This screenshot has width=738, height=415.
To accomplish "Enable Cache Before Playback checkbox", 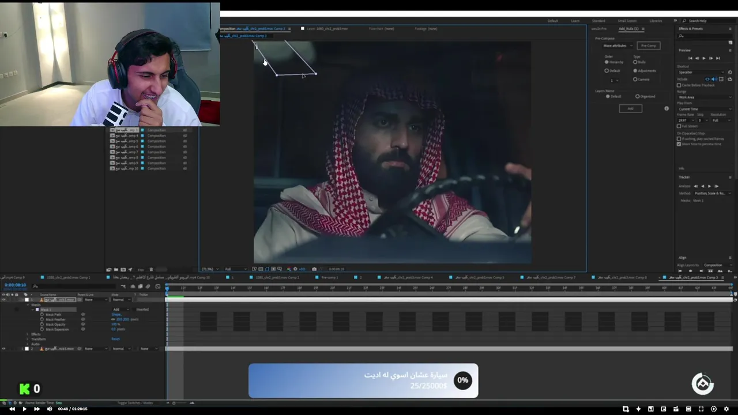I will [679, 85].
